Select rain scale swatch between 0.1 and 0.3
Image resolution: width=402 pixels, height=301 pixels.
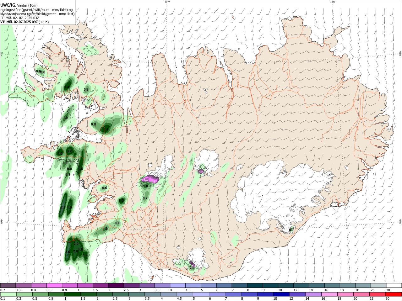pyautogui.click(x=8, y=294)
